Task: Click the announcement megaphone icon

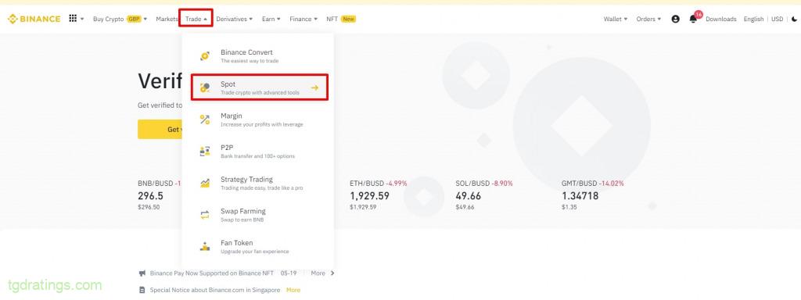Action: click(142, 273)
